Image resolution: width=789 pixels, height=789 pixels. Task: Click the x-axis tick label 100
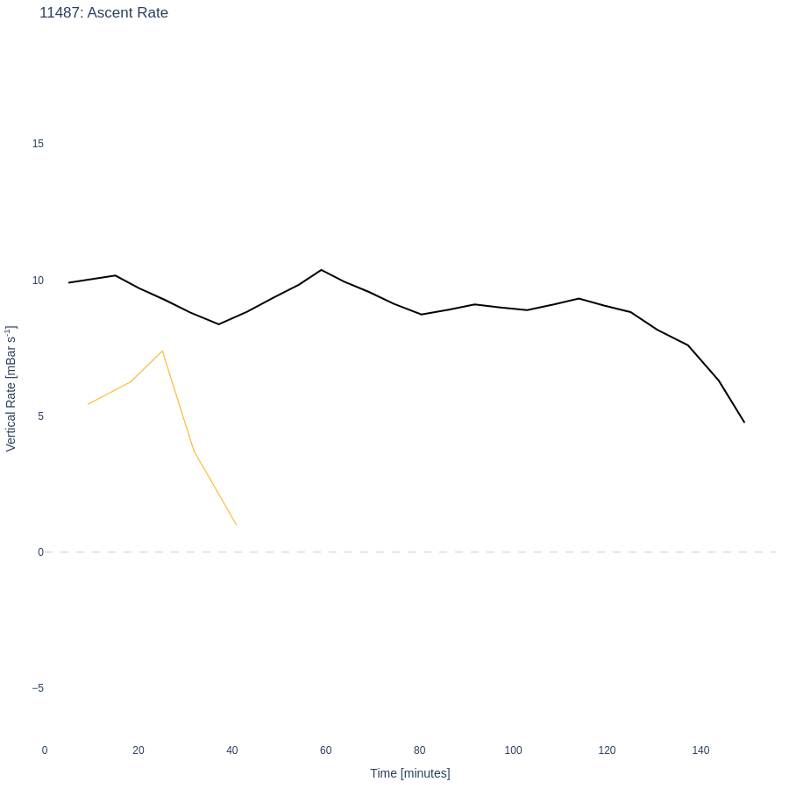click(x=514, y=750)
